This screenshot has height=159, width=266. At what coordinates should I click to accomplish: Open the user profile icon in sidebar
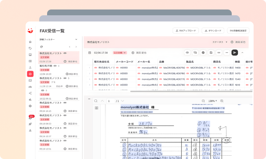(30, 131)
